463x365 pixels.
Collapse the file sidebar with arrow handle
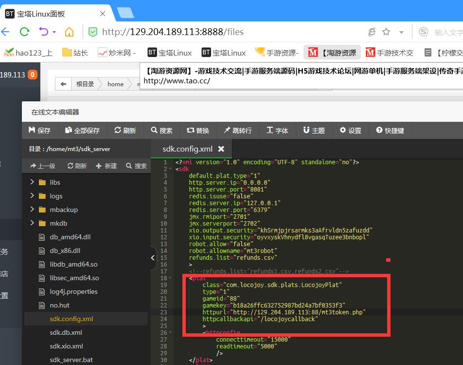153,257
